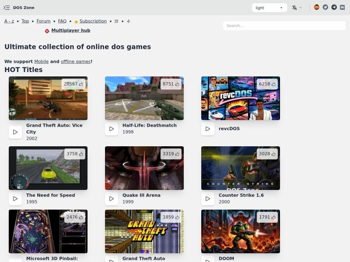
Task: Click the red Multiplayer hub icon
Action: (47, 31)
